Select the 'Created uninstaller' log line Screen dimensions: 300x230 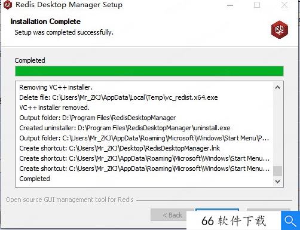125,128
